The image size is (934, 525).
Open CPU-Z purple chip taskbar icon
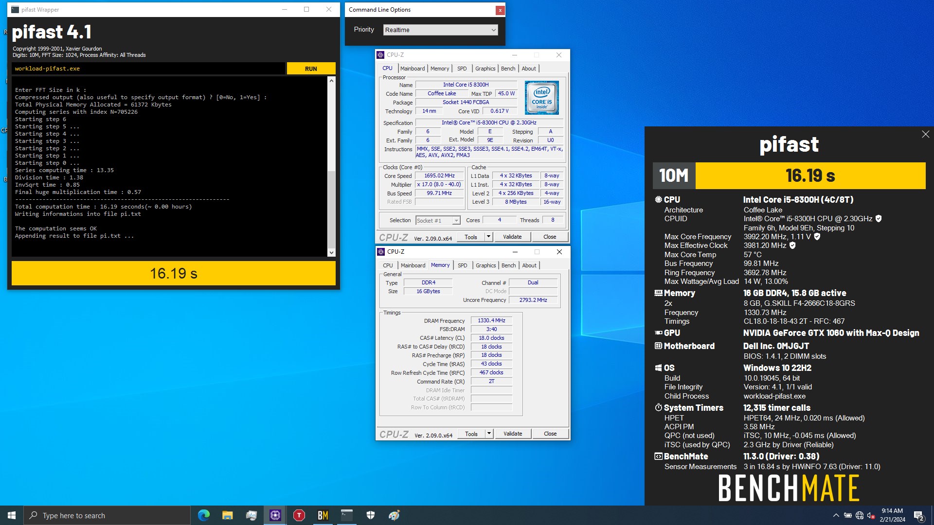(x=275, y=515)
